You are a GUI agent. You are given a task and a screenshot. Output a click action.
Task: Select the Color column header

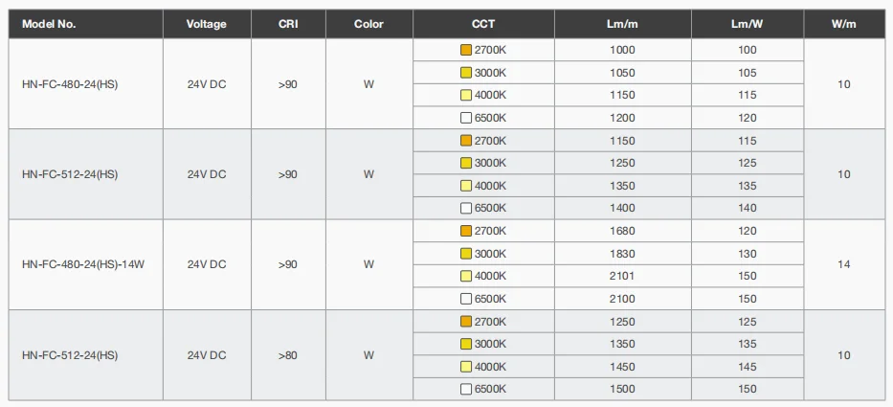click(x=368, y=24)
